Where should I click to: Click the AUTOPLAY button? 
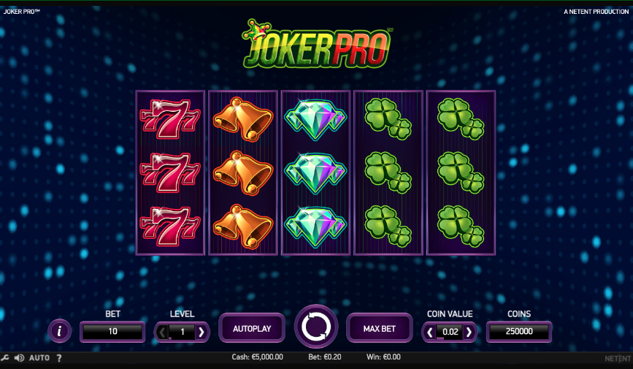[252, 329]
